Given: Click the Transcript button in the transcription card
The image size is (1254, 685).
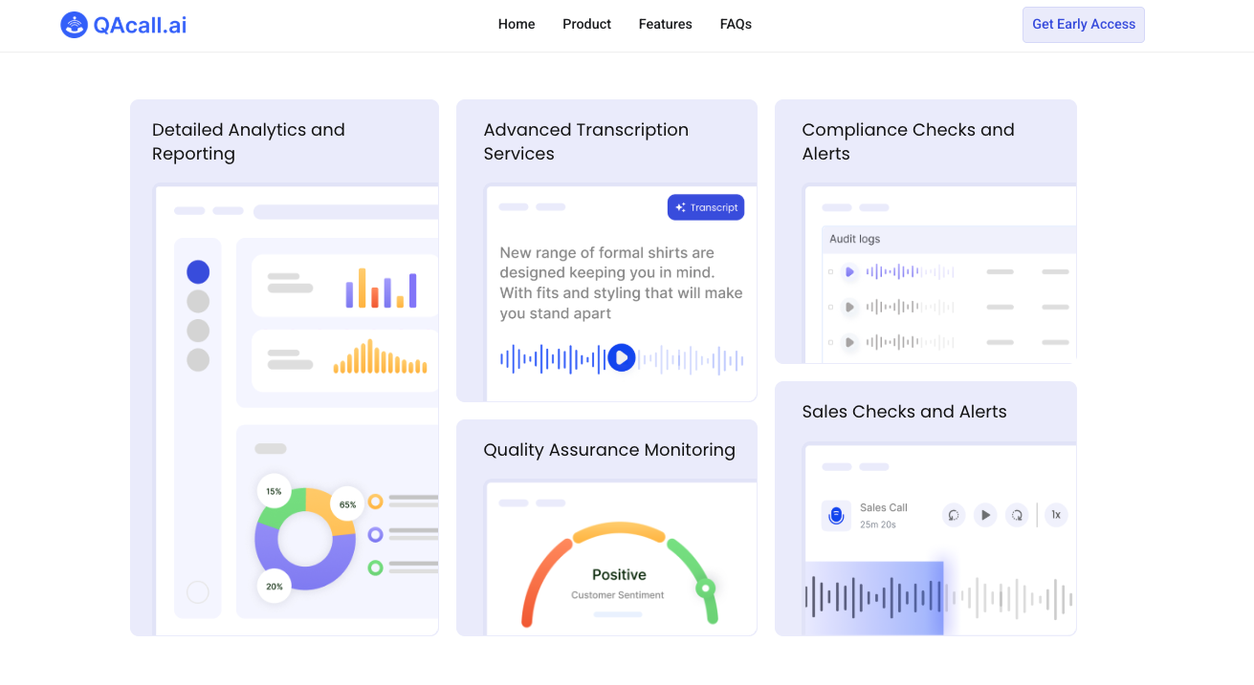Looking at the screenshot, I should point(706,207).
